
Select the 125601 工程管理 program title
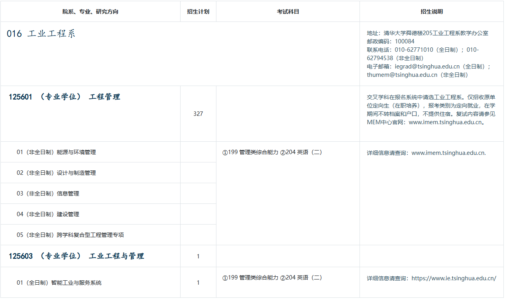(x=64, y=97)
